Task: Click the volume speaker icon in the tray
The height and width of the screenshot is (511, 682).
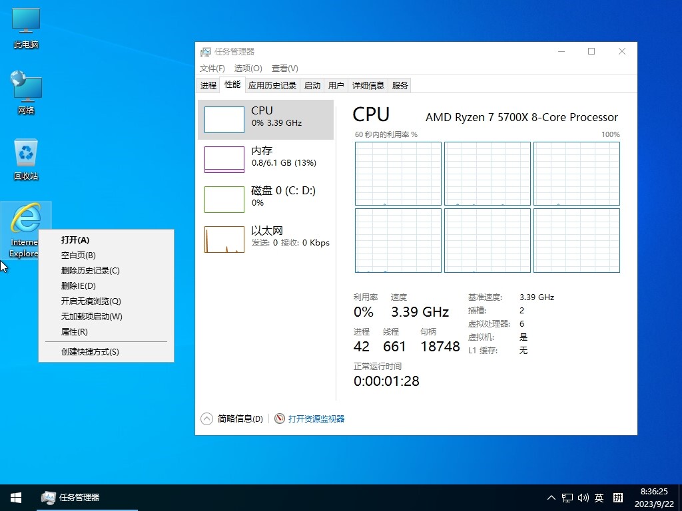Action: tap(583, 497)
